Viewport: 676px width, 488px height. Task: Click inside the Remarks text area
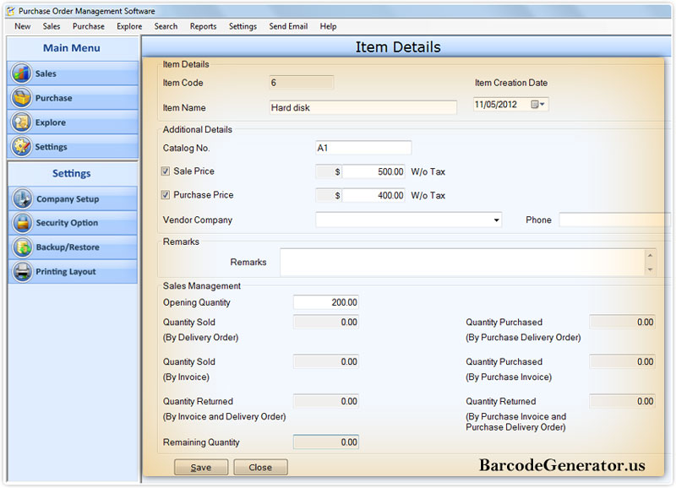pos(462,263)
